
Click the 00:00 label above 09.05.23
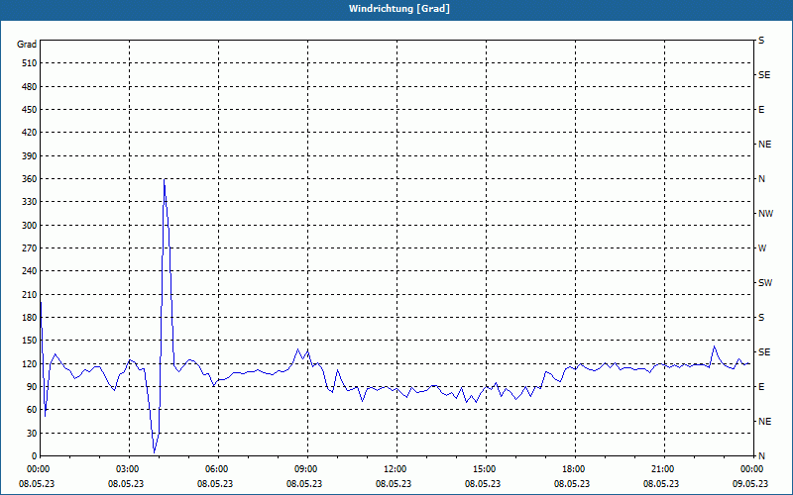coord(752,469)
